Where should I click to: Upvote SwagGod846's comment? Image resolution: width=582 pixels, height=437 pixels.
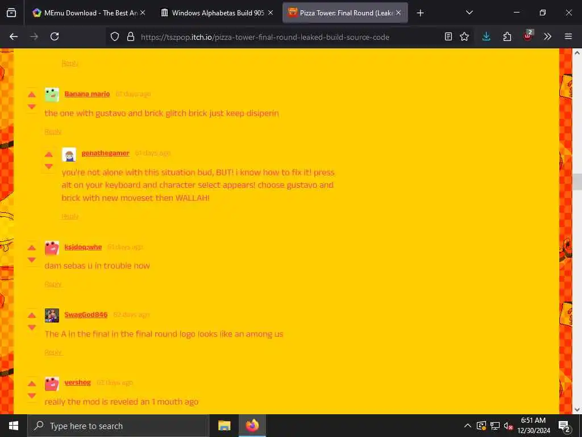32,315
